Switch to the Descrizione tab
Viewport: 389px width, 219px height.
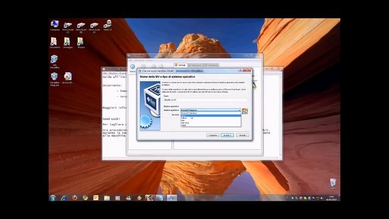(x=212, y=65)
